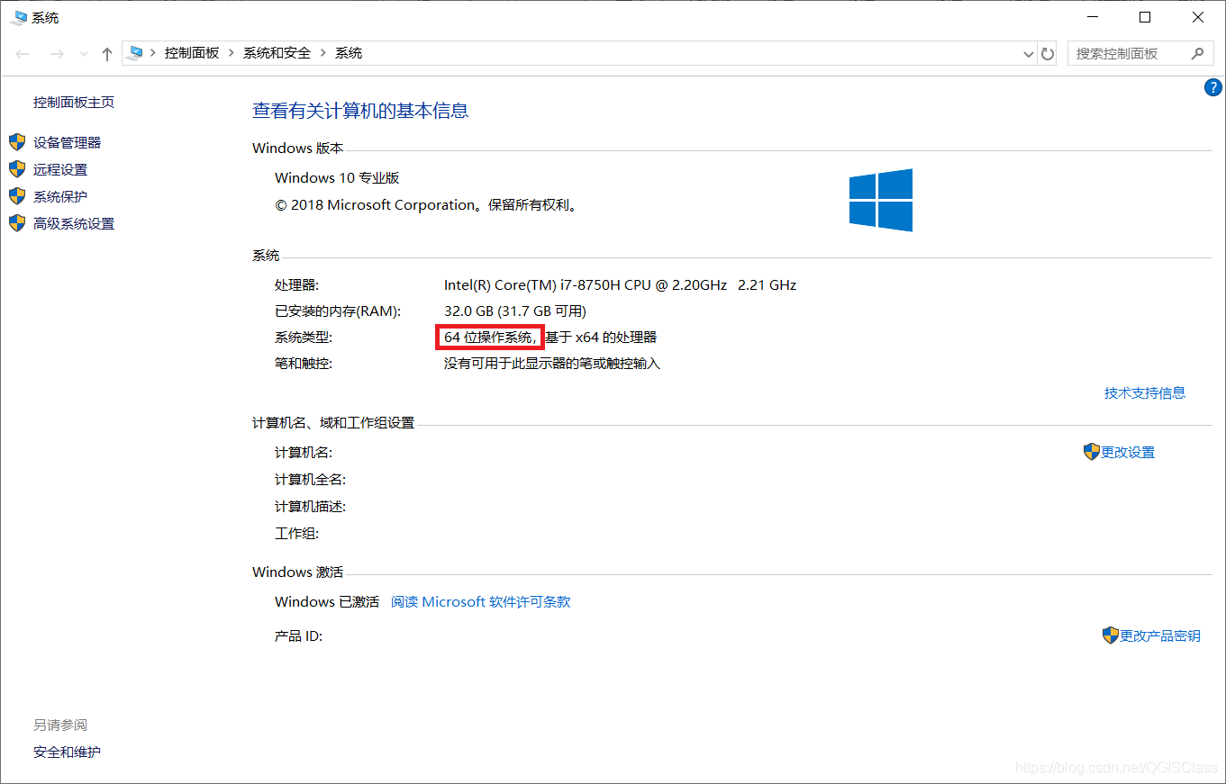Viewport: 1226px width, 784px height.
Task: Click shield icon beside 系统保护
Action: (x=17, y=196)
